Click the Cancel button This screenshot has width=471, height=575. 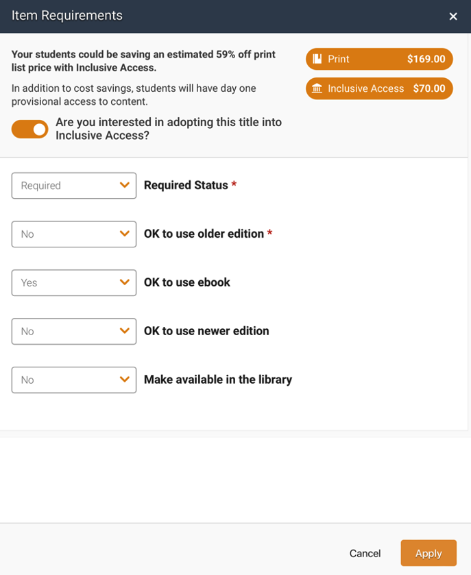click(365, 553)
